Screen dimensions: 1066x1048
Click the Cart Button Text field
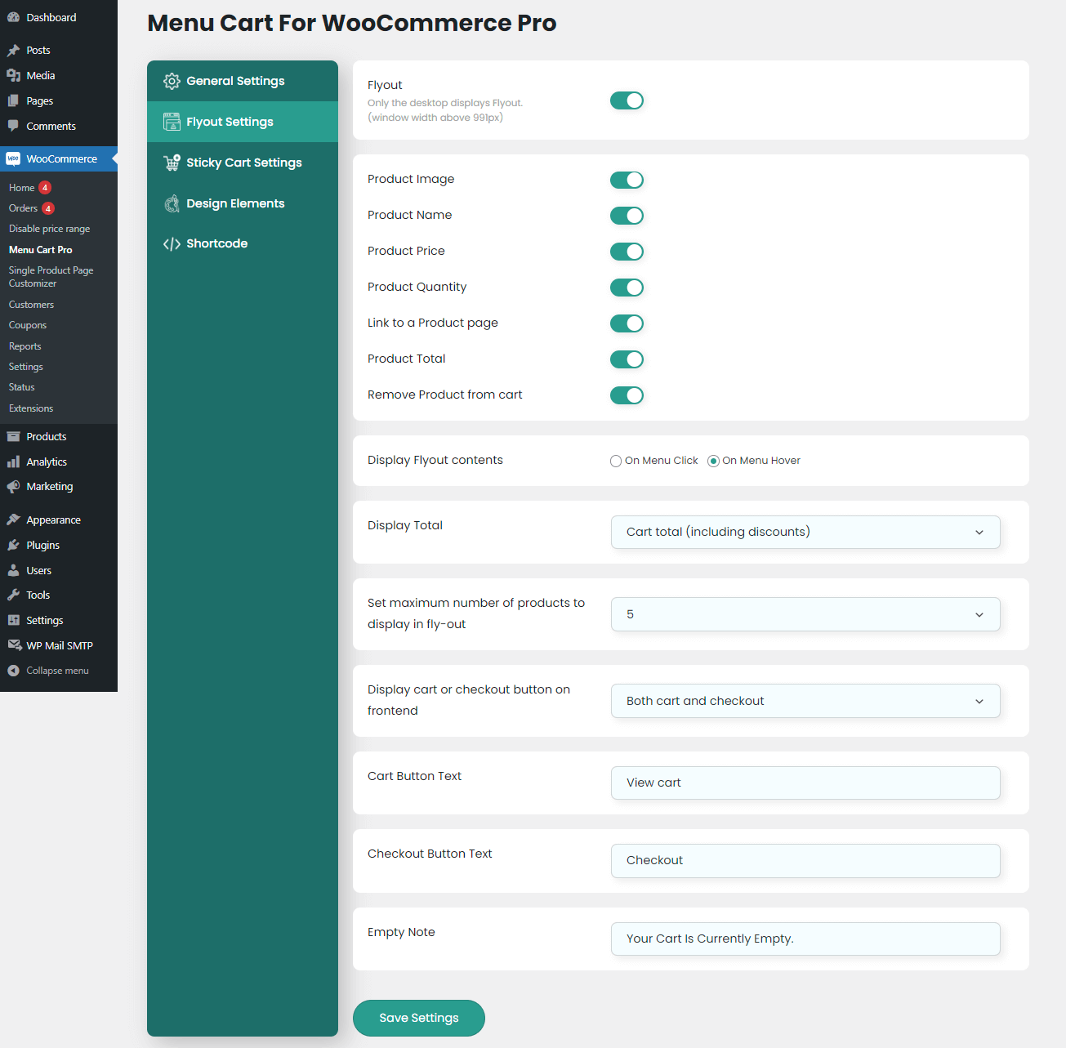[x=805, y=783]
